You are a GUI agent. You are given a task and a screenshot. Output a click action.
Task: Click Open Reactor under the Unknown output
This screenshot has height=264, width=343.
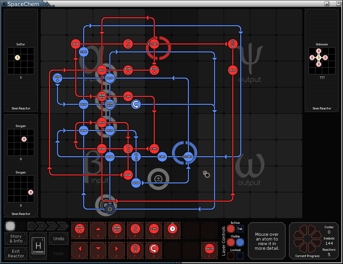click(322, 108)
